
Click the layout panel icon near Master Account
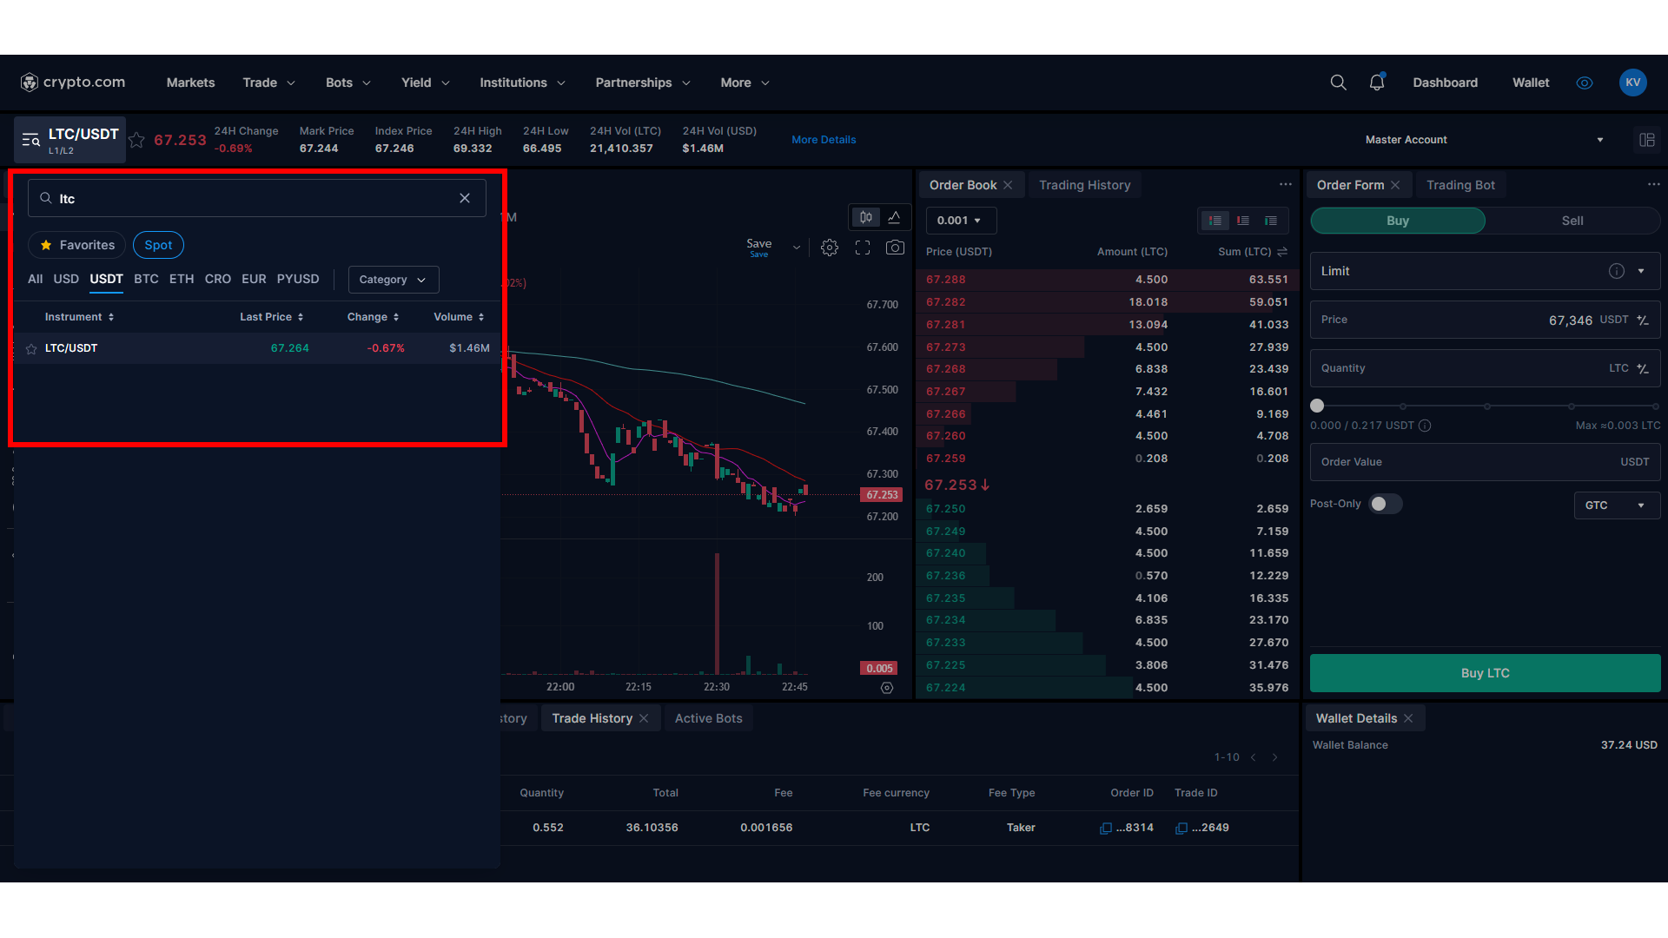coord(1646,140)
